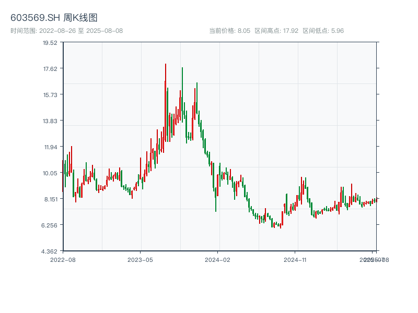Click the tall green candlestick reaching about 17.6
This screenshot has height=313, width=418.
[182, 94]
